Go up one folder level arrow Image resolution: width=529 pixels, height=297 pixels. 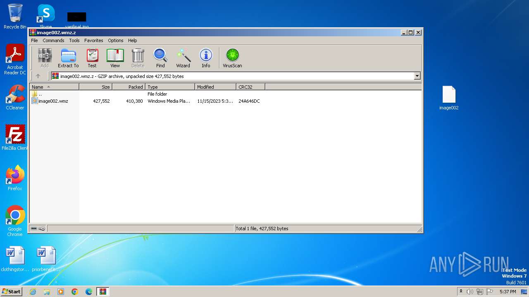point(38,76)
